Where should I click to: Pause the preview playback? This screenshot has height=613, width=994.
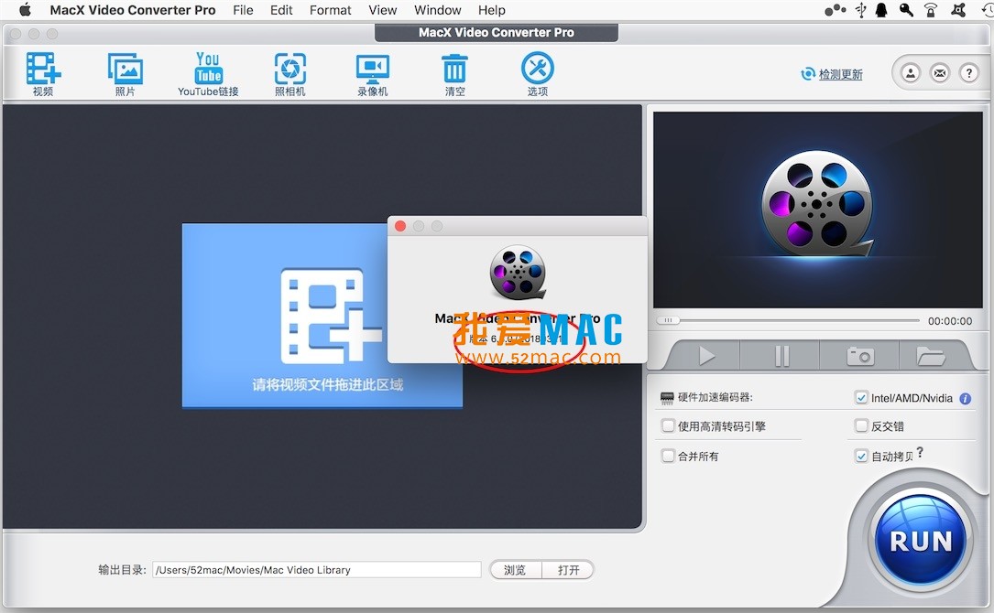781,356
